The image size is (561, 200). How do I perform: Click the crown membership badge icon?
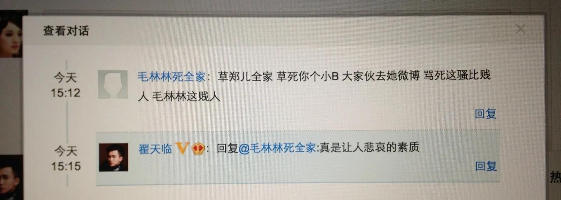[x=198, y=149]
